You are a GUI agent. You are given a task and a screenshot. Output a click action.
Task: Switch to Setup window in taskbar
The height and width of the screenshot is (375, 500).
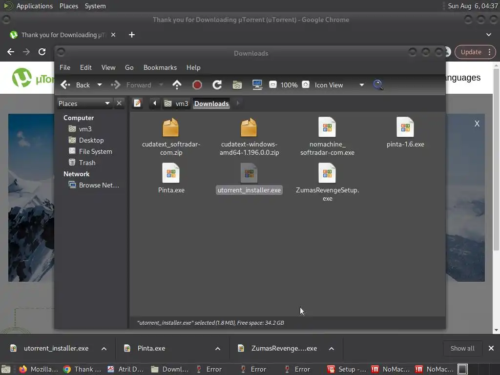click(347, 369)
